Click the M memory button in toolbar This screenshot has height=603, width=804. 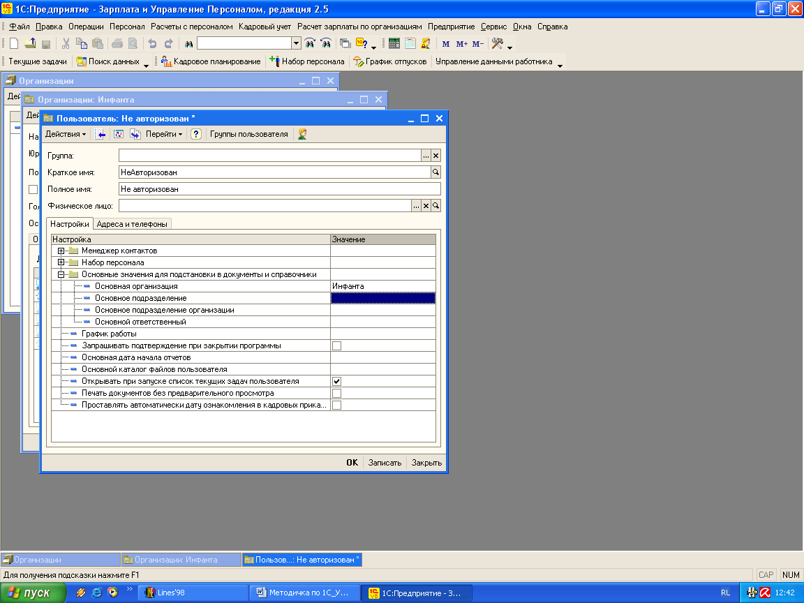[x=445, y=43]
